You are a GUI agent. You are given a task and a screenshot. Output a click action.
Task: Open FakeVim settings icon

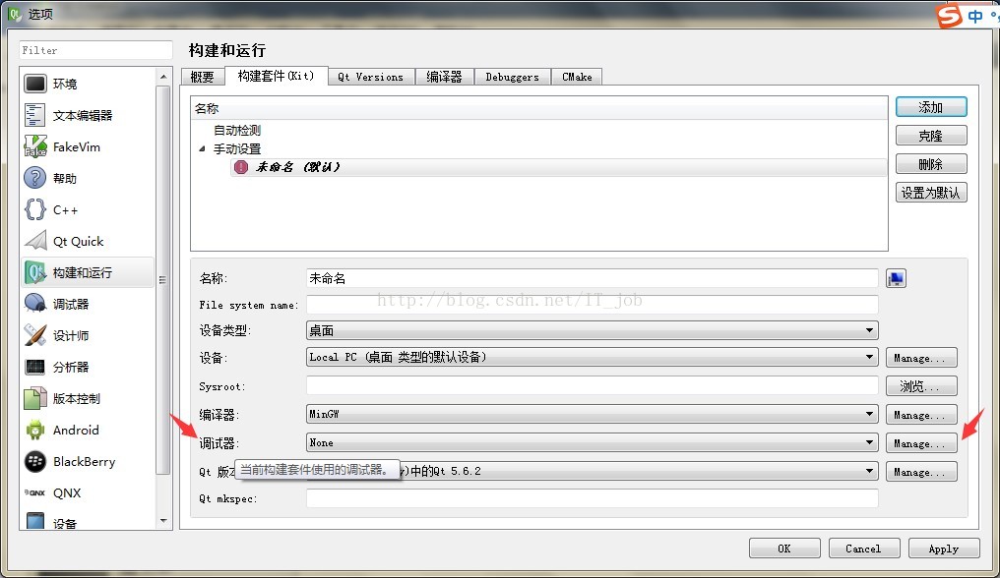[35, 146]
